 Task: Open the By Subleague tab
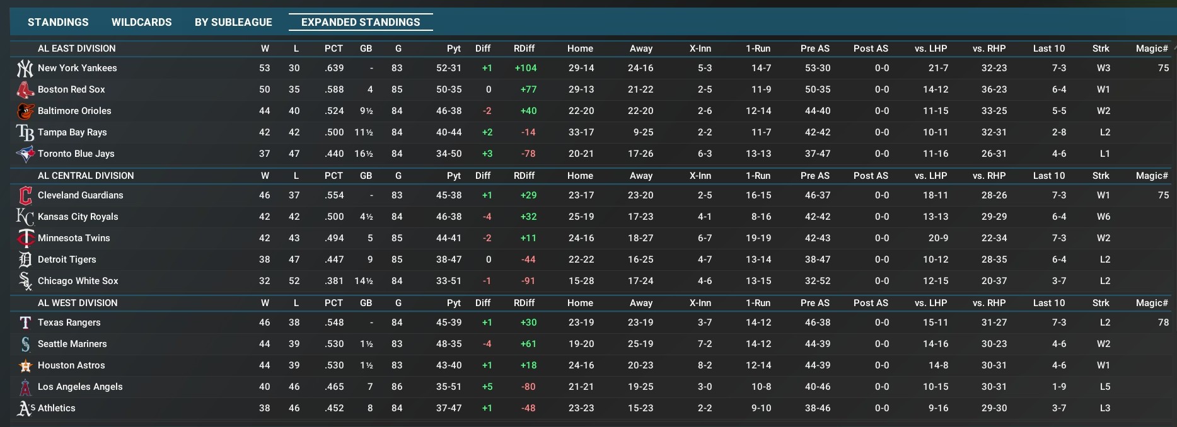click(x=233, y=22)
